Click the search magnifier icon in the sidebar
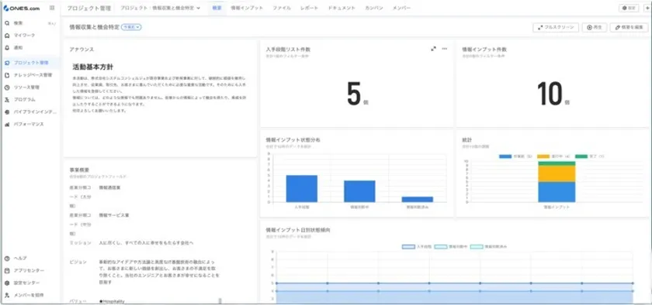 (x=7, y=23)
